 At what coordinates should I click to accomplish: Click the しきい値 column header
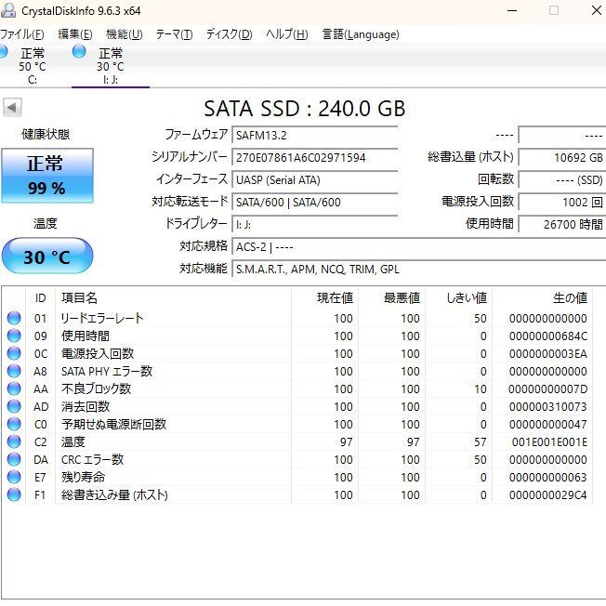pyautogui.click(x=458, y=298)
